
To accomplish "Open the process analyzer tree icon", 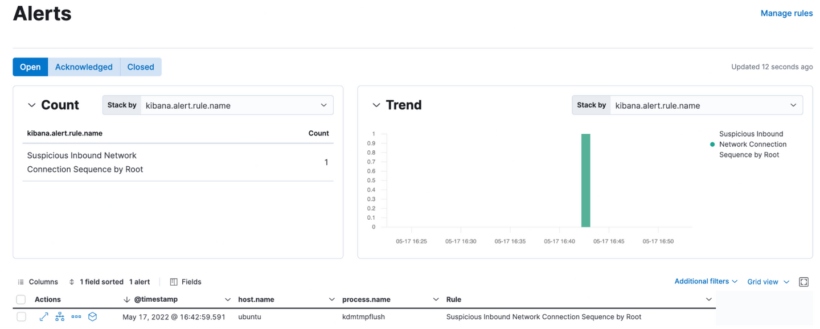I will [60, 317].
